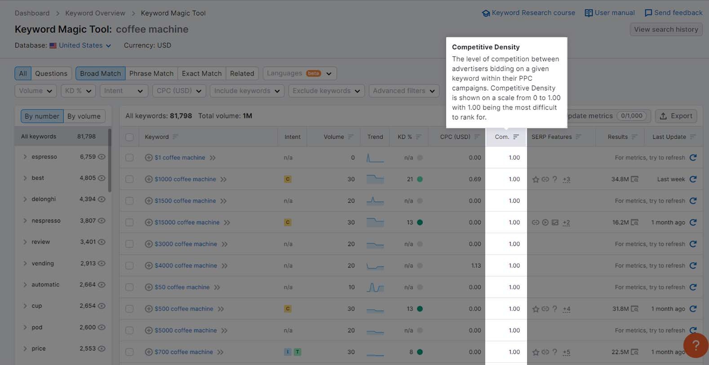
Task: Check the $1 coffee machine row checkbox
Action: point(129,158)
